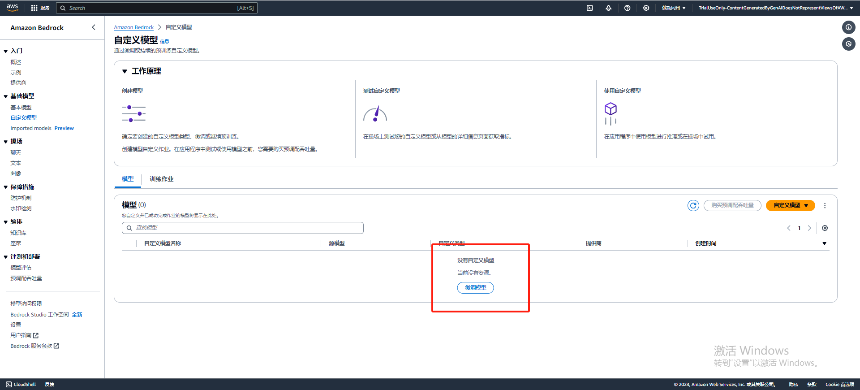Viewport: 860px width, 390px height.
Task: Click the 微调模型 button
Action: coord(476,288)
